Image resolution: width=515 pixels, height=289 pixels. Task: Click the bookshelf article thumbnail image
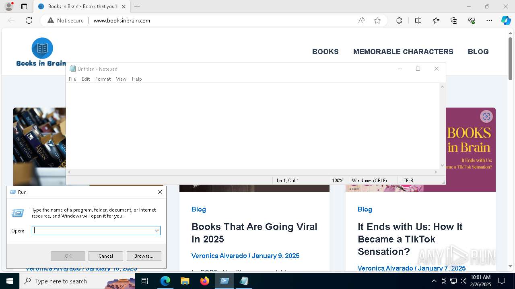(39, 147)
